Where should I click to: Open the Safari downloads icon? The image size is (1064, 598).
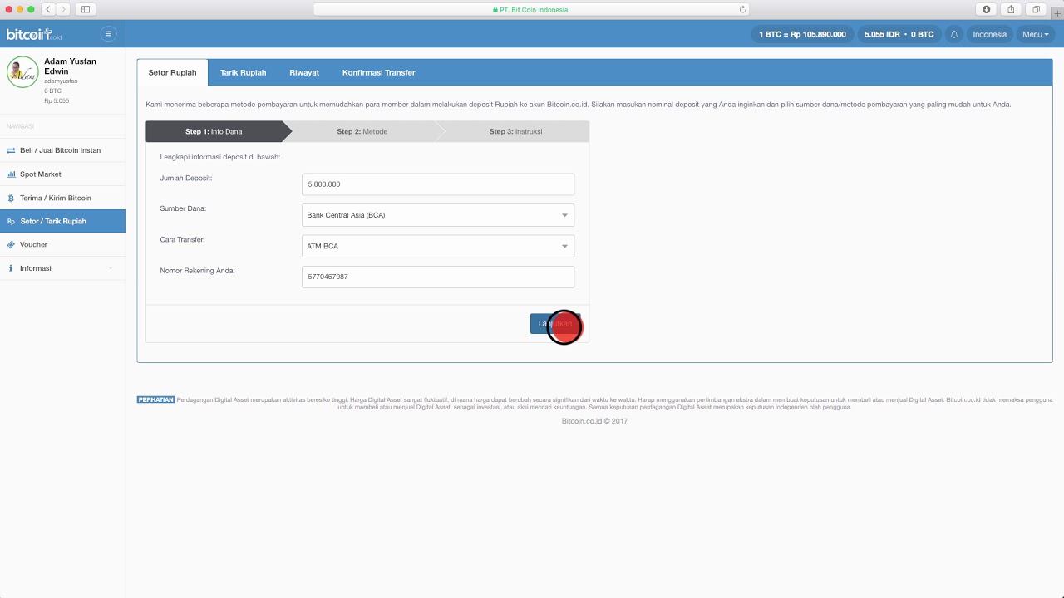coord(987,9)
